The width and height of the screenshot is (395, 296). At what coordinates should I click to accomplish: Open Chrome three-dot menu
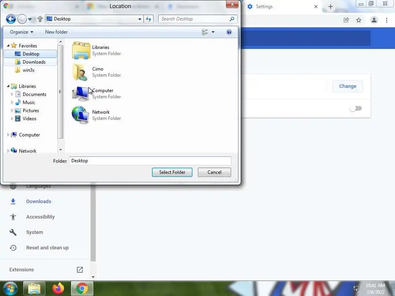click(x=387, y=20)
